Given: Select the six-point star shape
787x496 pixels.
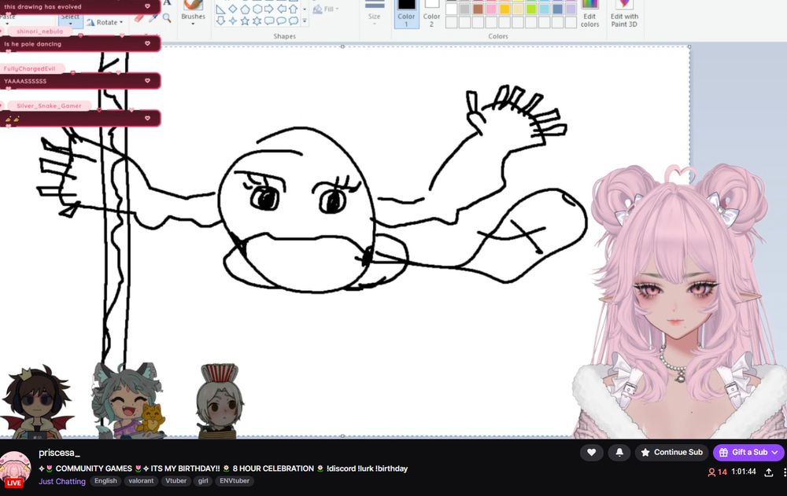Looking at the screenshot, I should [x=257, y=20].
